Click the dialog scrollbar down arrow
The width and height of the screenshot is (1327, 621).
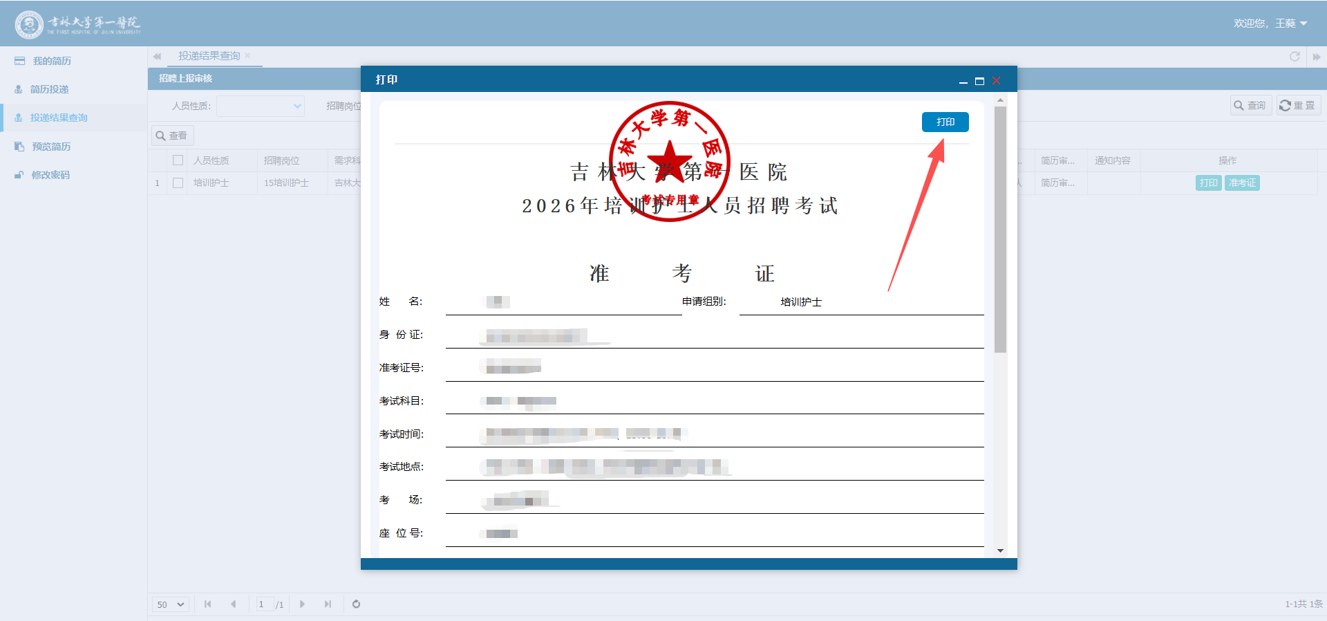1000,551
